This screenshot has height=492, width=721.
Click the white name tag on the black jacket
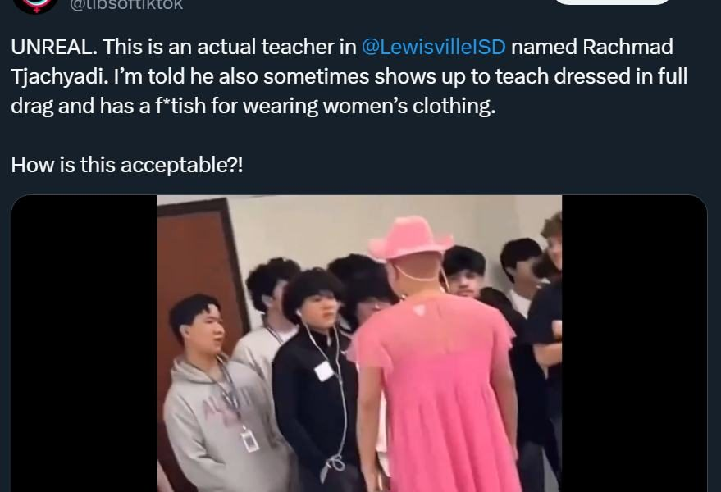tap(325, 371)
